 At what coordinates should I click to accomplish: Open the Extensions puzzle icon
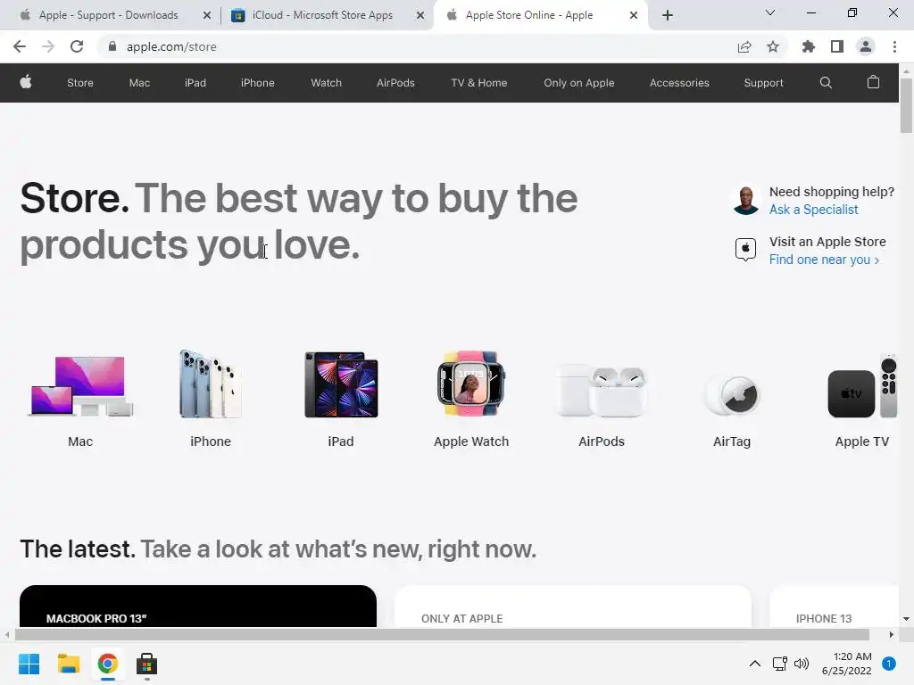click(x=808, y=46)
